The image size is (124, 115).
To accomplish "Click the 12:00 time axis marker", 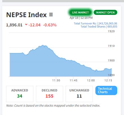I will (x=91, y=81).
